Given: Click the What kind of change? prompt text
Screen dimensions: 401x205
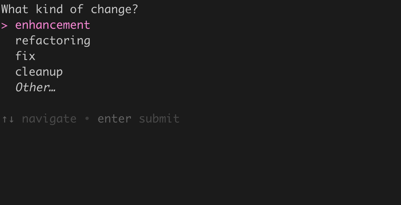Looking at the screenshot, I should point(69,9).
